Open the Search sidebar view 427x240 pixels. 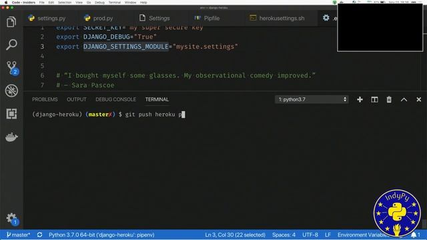click(11, 45)
